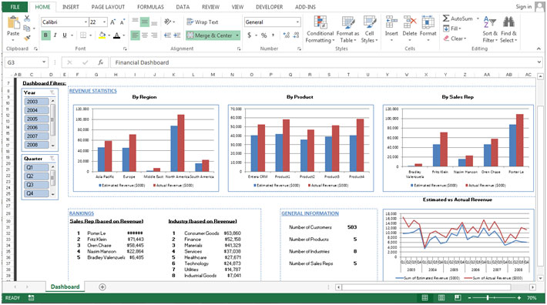Open the font name Calibri dropdown

tap(86, 22)
